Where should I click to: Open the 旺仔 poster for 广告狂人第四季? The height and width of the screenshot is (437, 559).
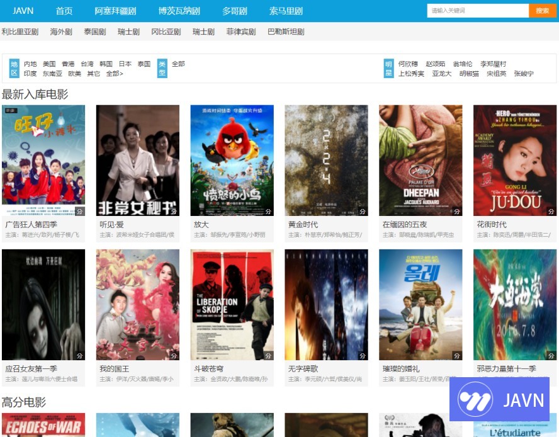(x=43, y=160)
